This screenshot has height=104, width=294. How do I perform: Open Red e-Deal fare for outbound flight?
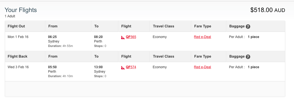tap(203, 37)
